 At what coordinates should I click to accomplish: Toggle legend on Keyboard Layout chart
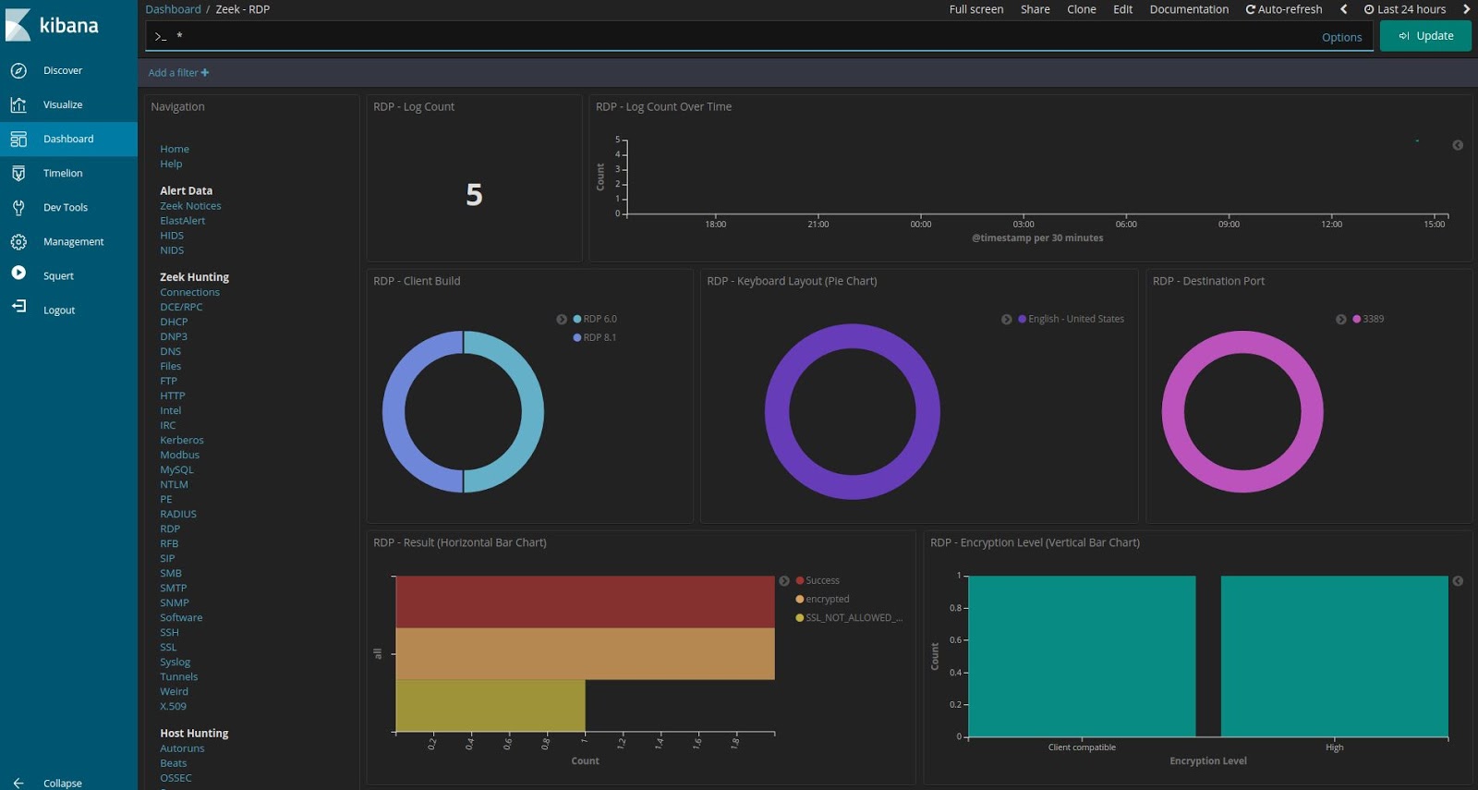1007,319
